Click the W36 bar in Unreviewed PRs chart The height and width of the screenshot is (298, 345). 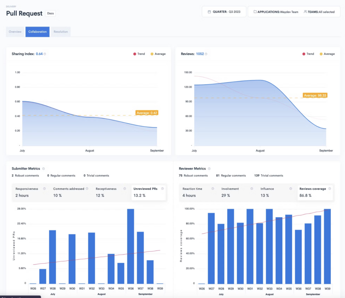click(131, 246)
